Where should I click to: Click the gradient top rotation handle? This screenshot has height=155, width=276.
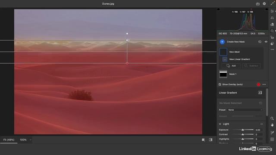coord(127,34)
